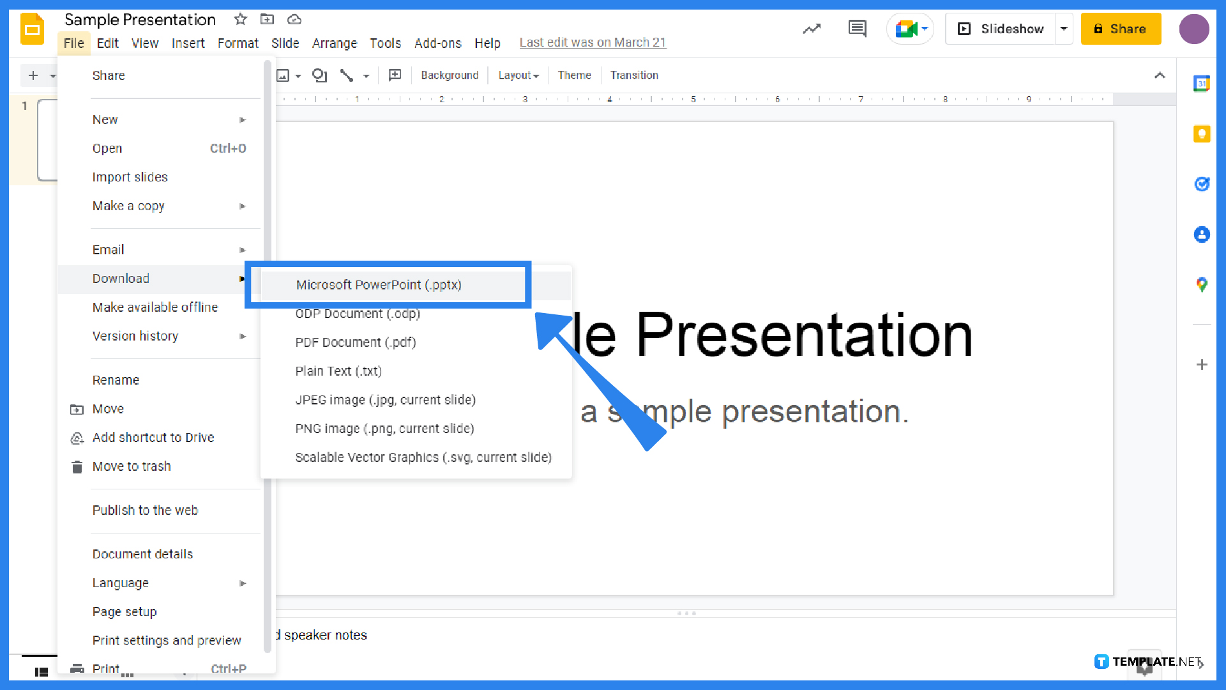This screenshot has width=1226, height=690.
Task: Click the Move to trash option
Action: pyautogui.click(x=132, y=467)
